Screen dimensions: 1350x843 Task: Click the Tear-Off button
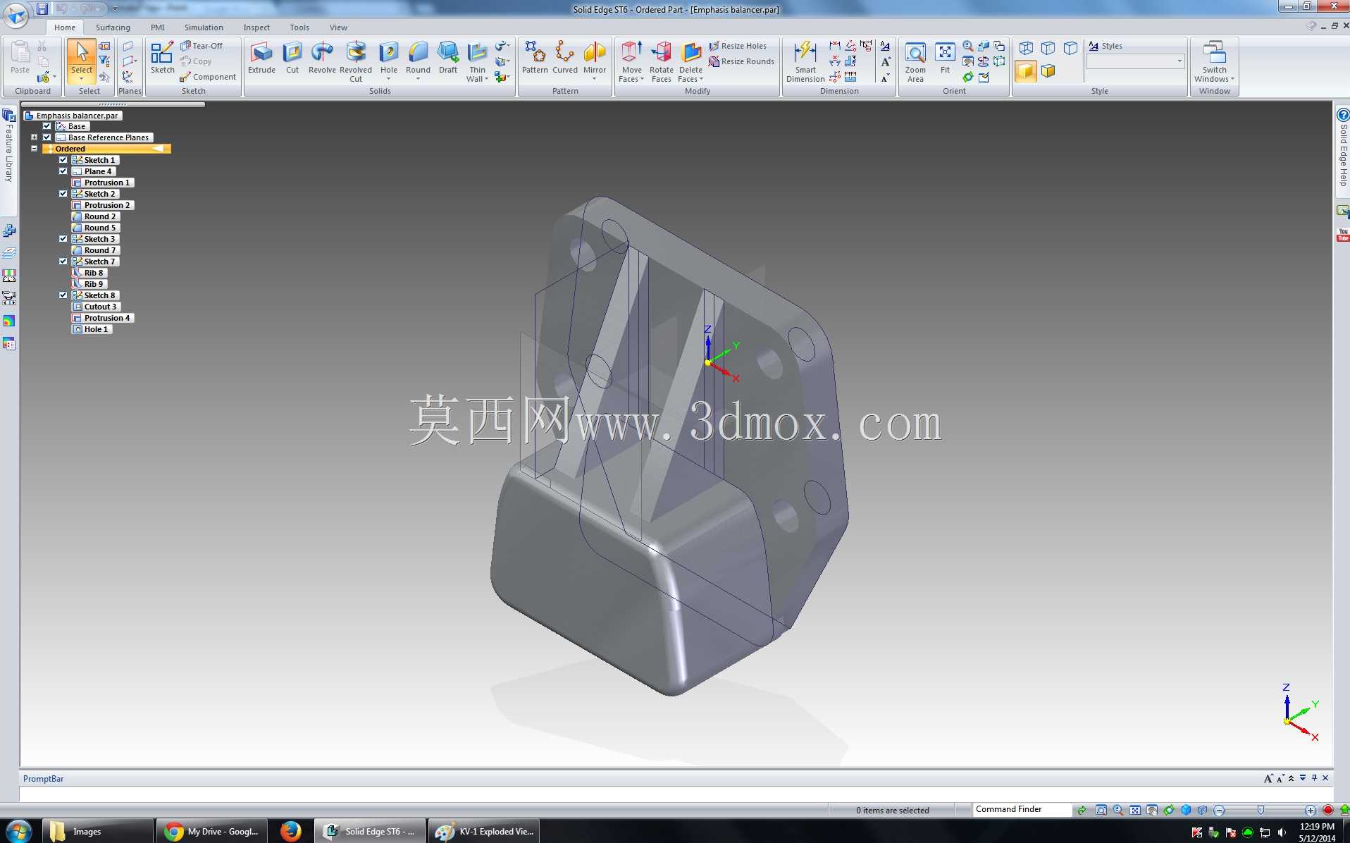point(202,46)
